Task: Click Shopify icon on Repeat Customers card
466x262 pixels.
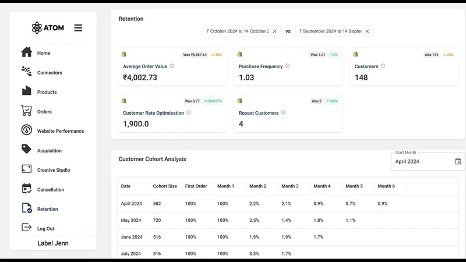Action: 240,101
